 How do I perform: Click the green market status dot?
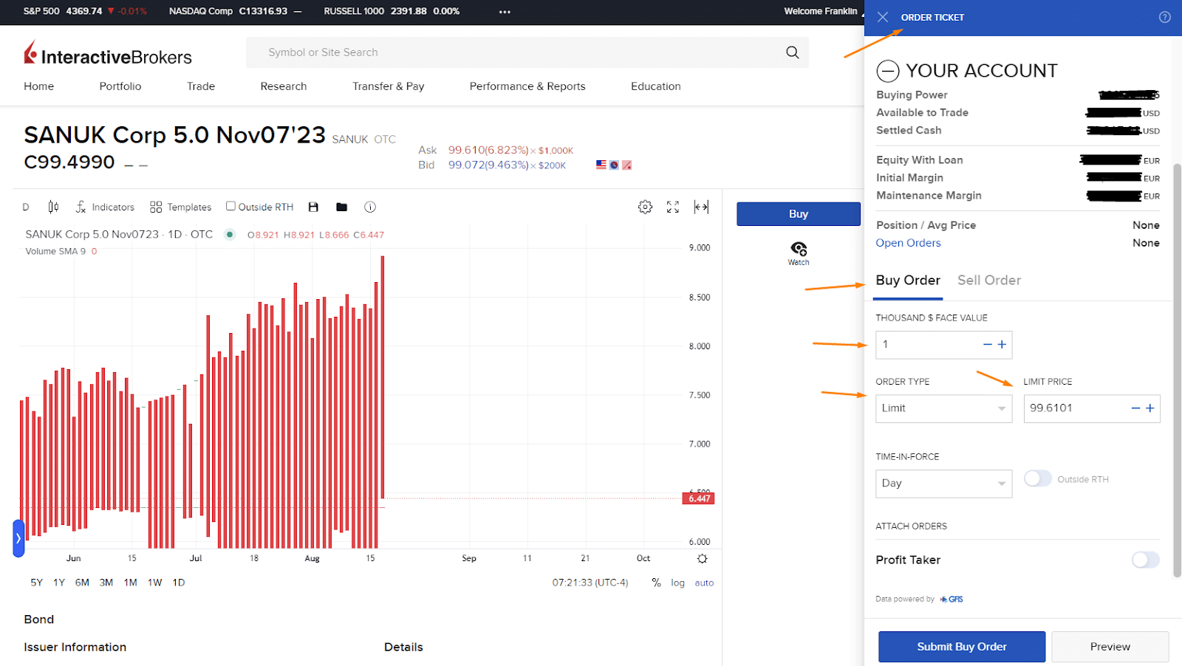230,235
